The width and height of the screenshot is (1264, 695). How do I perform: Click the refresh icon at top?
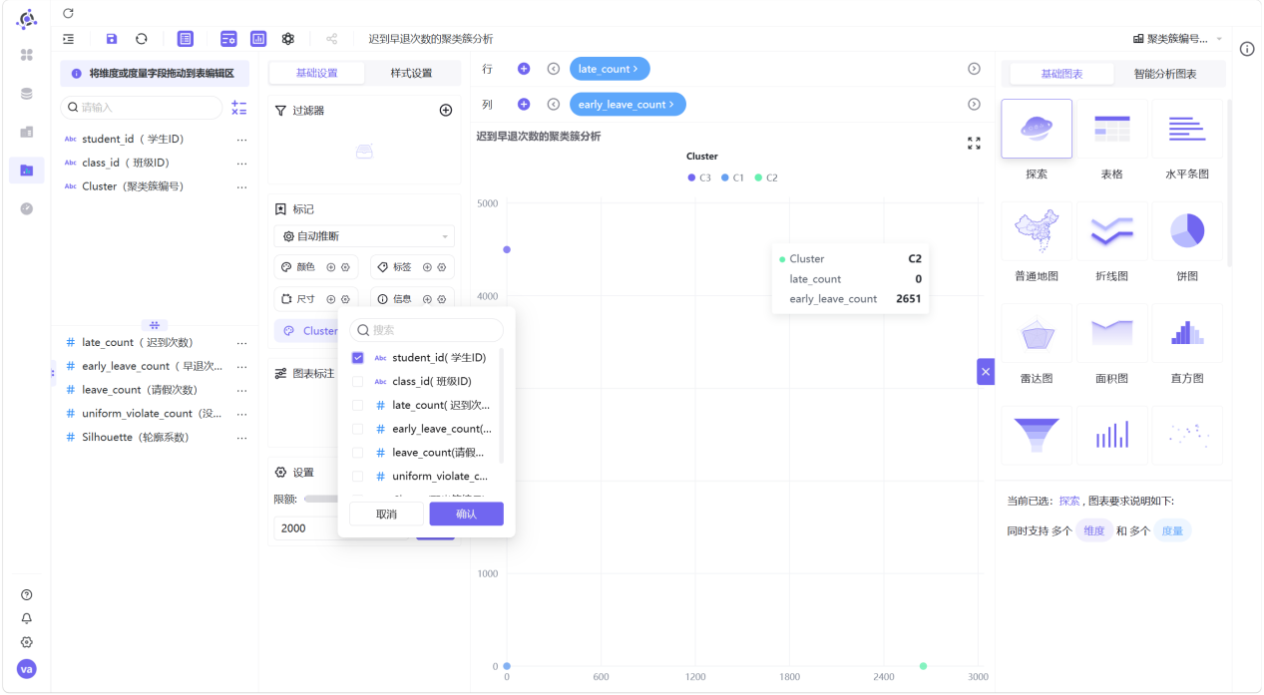[x=68, y=13]
